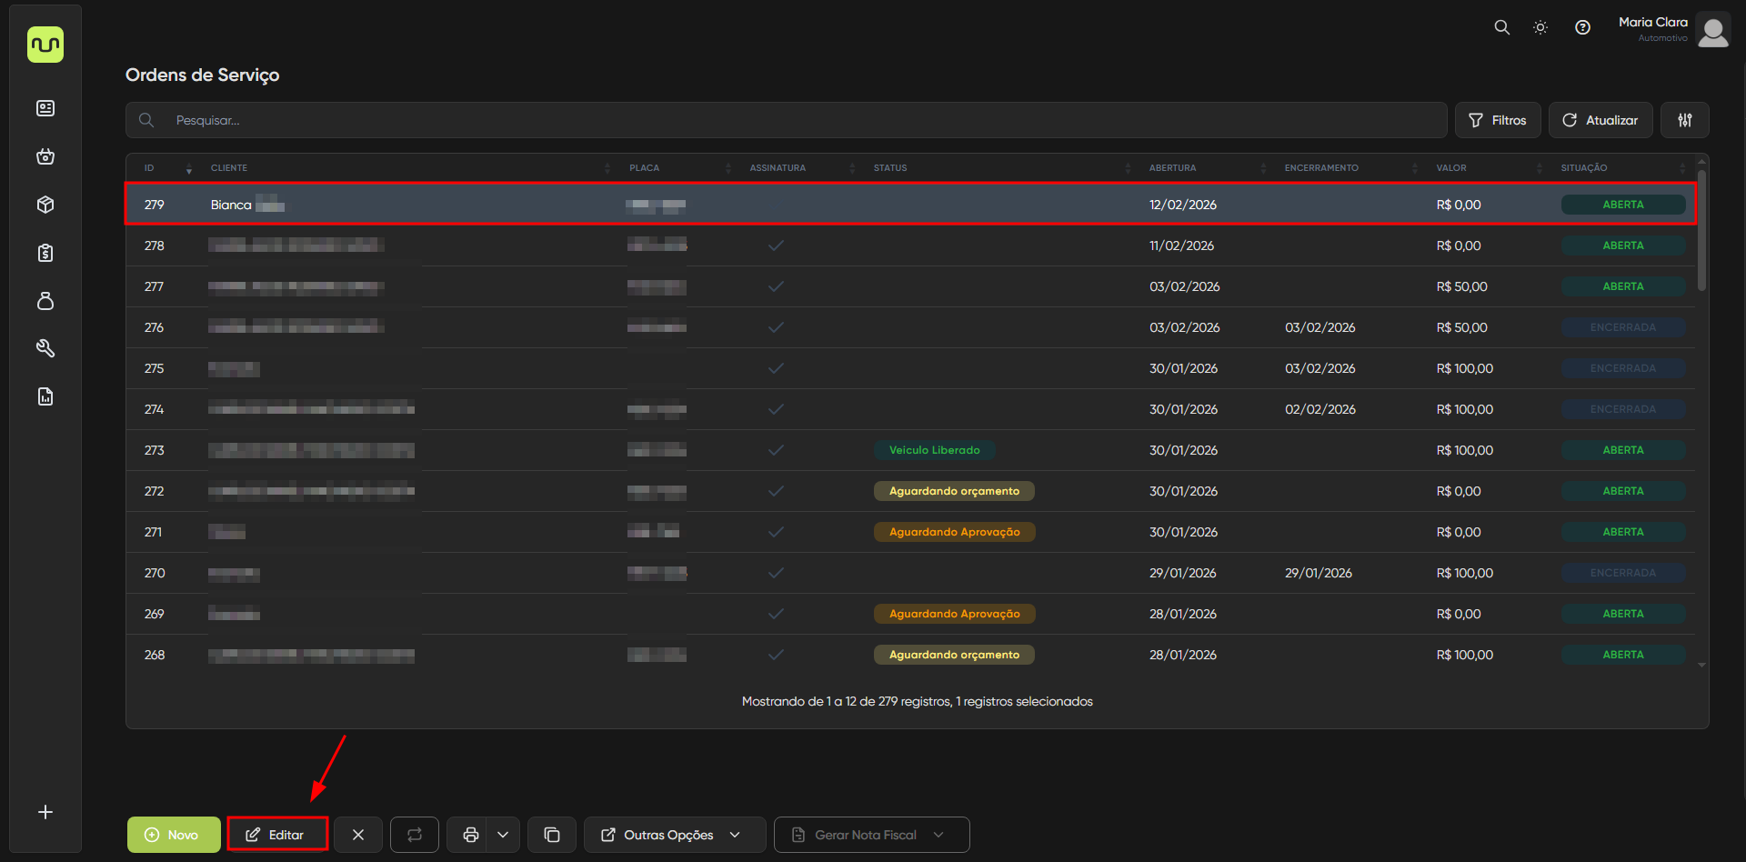
Task: Click the plus icon at sidebar bottom
Action: tap(45, 812)
